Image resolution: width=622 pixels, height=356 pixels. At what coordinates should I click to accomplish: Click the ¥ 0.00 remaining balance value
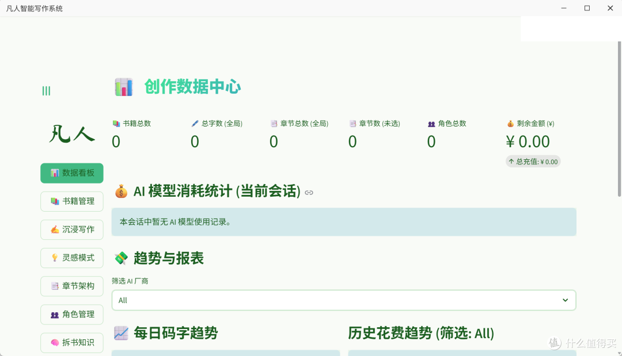528,141
